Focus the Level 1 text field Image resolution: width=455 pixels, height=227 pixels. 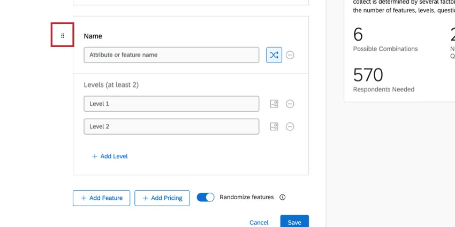pos(171,104)
